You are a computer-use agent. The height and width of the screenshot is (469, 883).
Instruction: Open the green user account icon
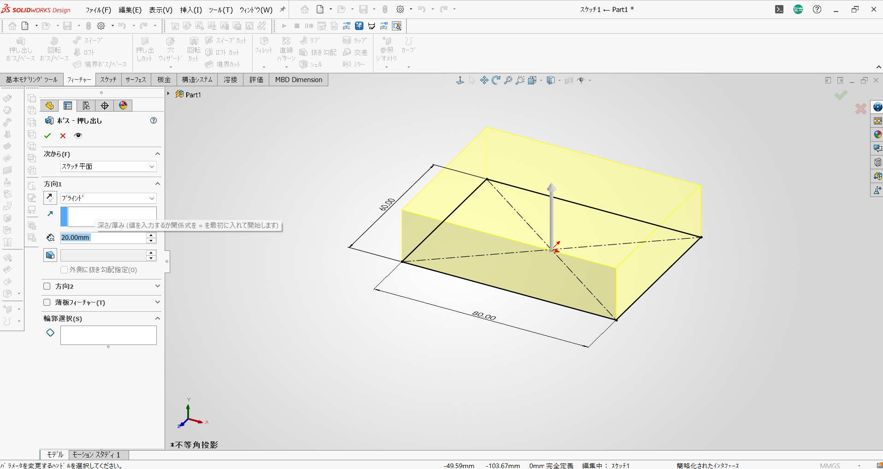pos(798,9)
